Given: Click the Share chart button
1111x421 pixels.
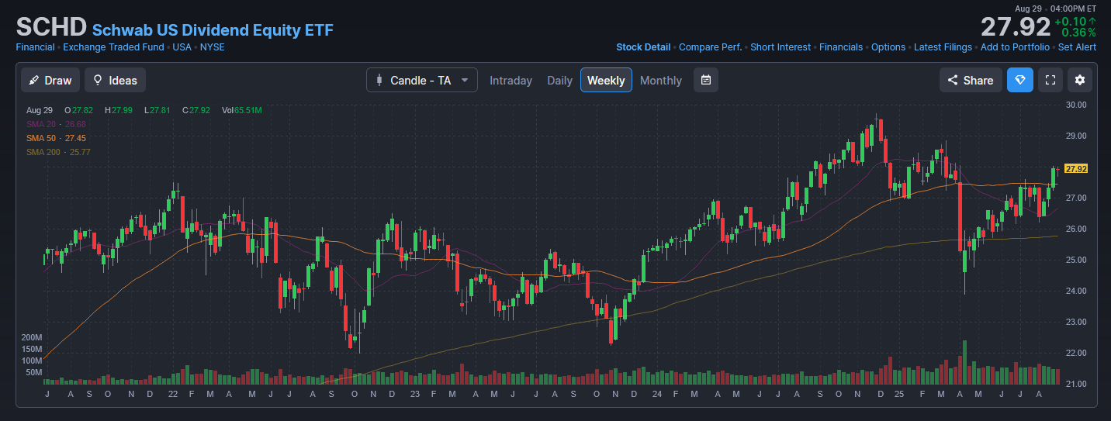Looking at the screenshot, I should pos(970,80).
